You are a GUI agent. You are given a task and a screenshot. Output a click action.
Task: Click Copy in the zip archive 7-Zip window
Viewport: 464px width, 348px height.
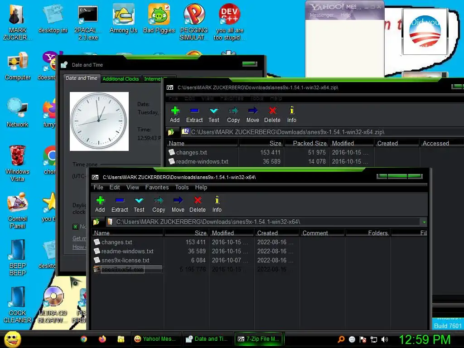tap(233, 115)
